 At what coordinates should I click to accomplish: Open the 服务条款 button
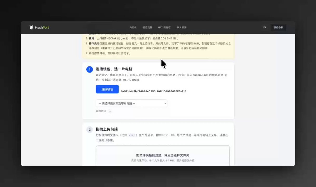pyautogui.click(x=278, y=27)
